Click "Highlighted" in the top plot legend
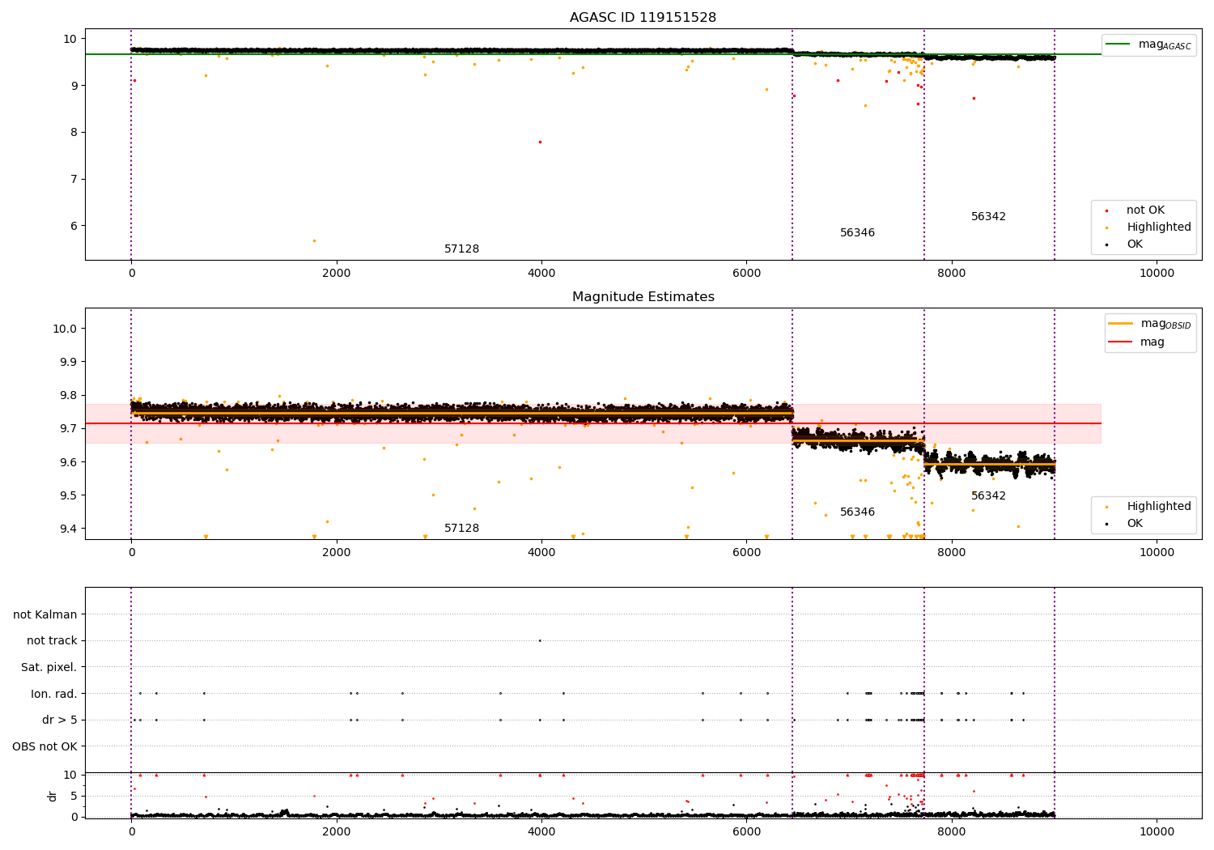This screenshot has width=1214, height=850. [x=1157, y=227]
